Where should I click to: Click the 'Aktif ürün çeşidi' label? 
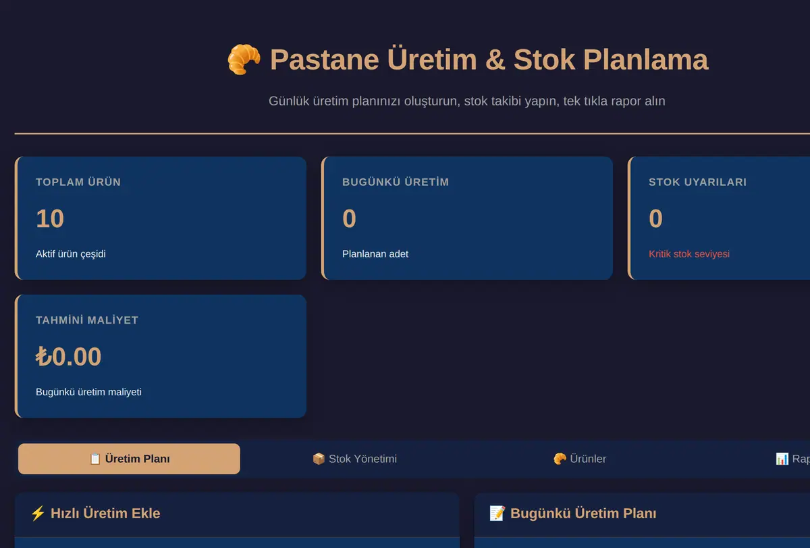pyautogui.click(x=71, y=254)
